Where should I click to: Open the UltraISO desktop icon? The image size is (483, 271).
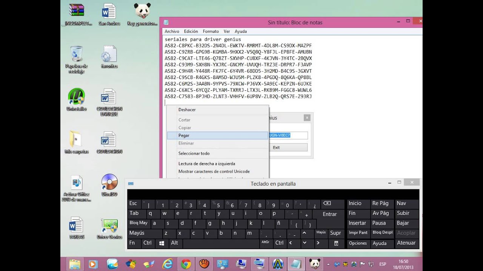pyautogui.click(x=109, y=183)
